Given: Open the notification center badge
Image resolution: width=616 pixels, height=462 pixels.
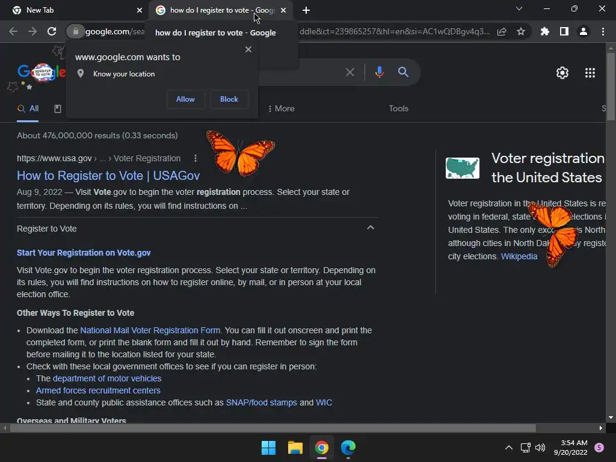Looking at the screenshot, I should 599,448.
